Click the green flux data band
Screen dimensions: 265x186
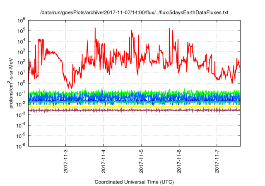[x=134, y=93]
